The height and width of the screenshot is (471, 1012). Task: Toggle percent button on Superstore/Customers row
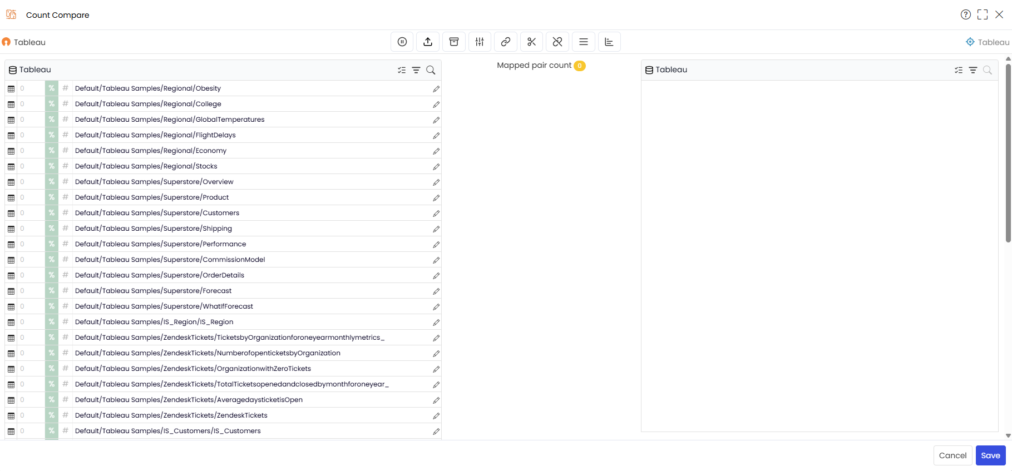[52, 213]
